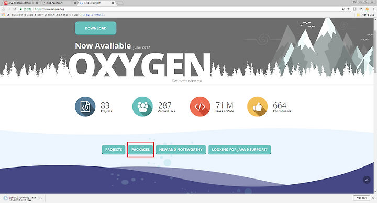This screenshot has width=377, height=203.
Task: Open the downloaded jdk exe file item
Action: pos(20,198)
